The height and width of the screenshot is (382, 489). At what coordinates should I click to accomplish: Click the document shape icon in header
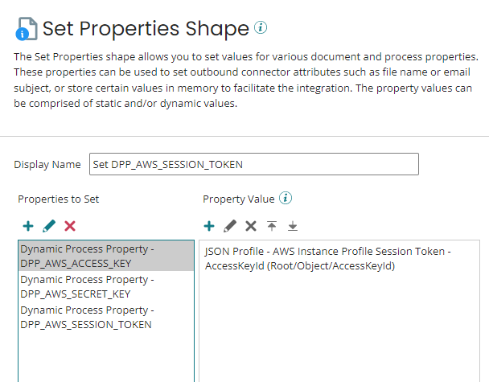point(27,29)
